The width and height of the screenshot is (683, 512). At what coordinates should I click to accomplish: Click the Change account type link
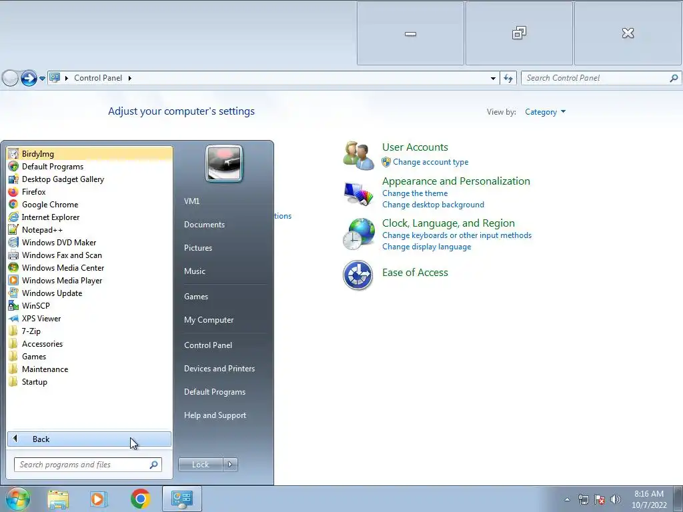[x=430, y=162]
